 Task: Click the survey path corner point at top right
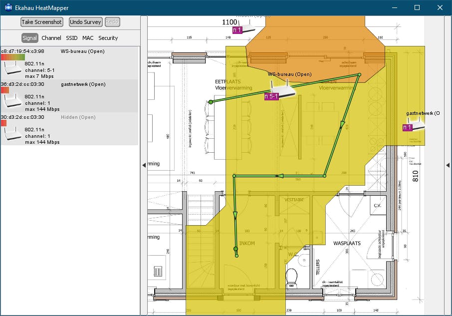point(359,75)
